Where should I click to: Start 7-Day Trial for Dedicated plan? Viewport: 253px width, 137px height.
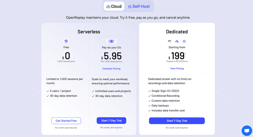pyautogui.click(x=177, y=121)
